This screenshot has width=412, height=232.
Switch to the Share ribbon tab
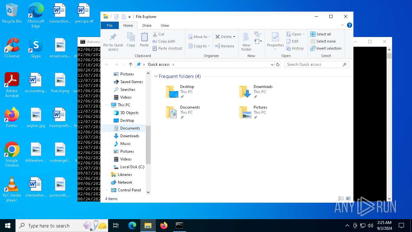point(147,25)
